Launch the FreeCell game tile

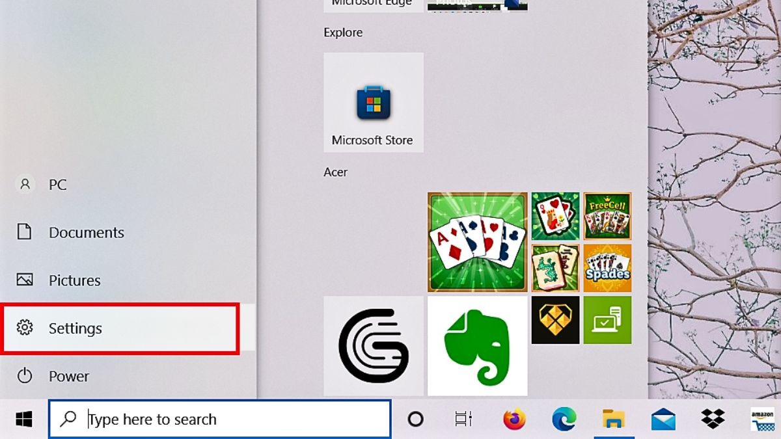pyautogui.click(x=607, y=216)
